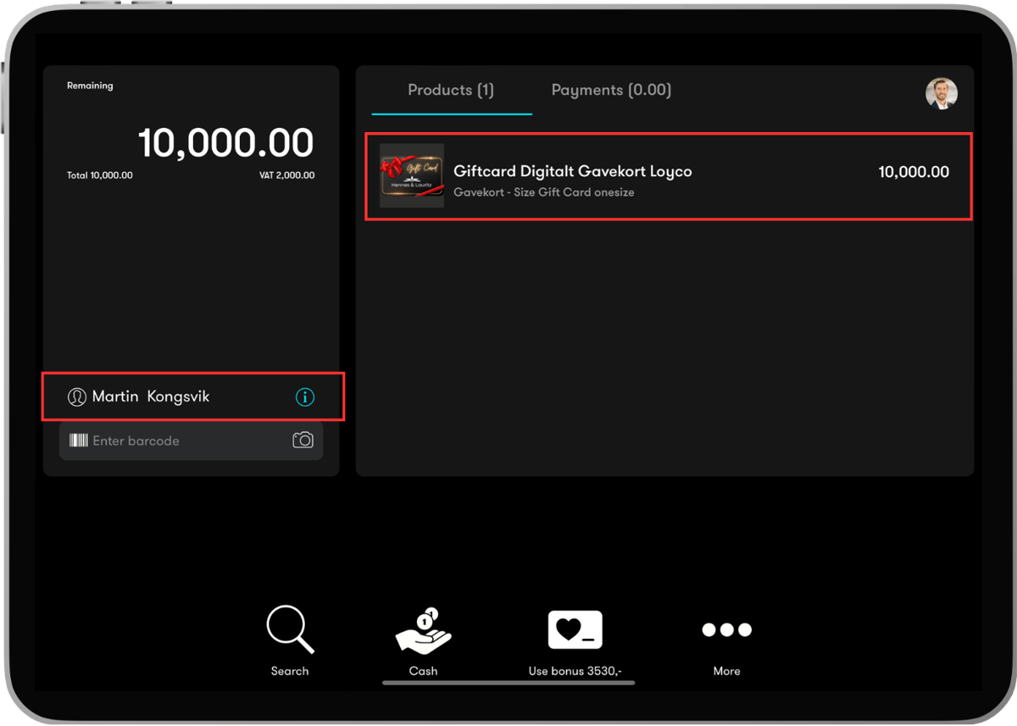Switch to the Products (1) tab

(451, 90)
